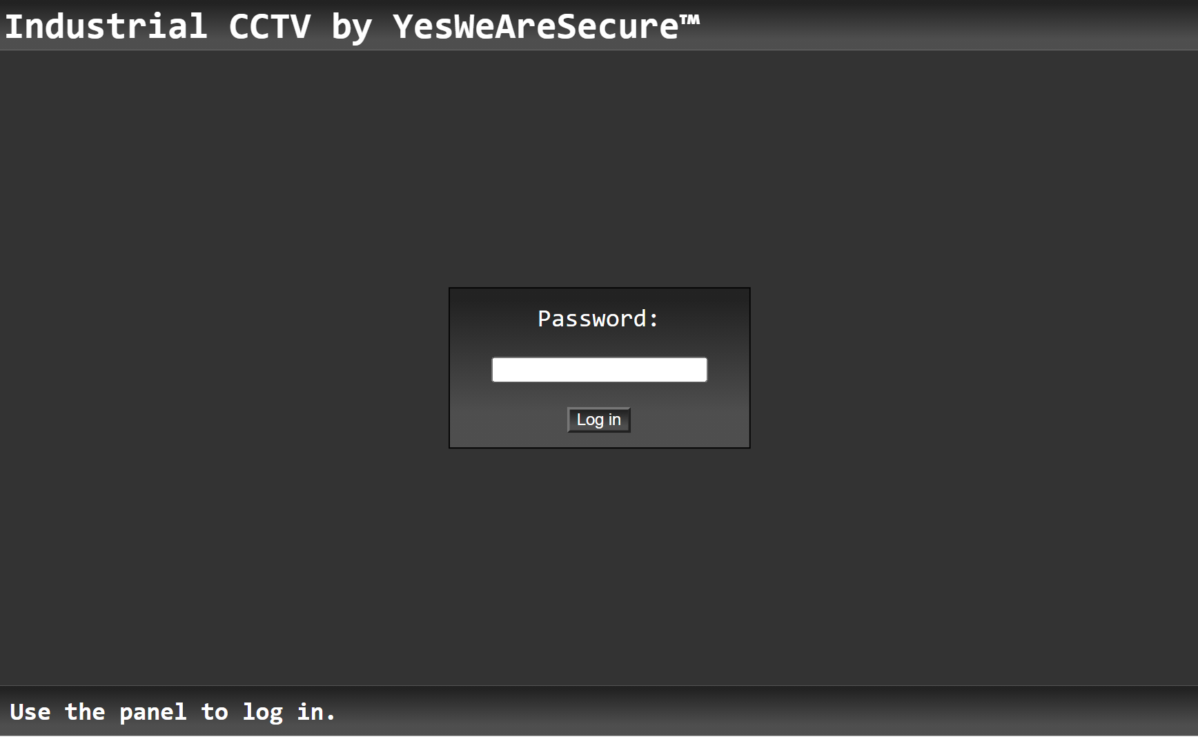Focus the Password input field
This screenshot has width=1198, height=737.
[599, 369]
